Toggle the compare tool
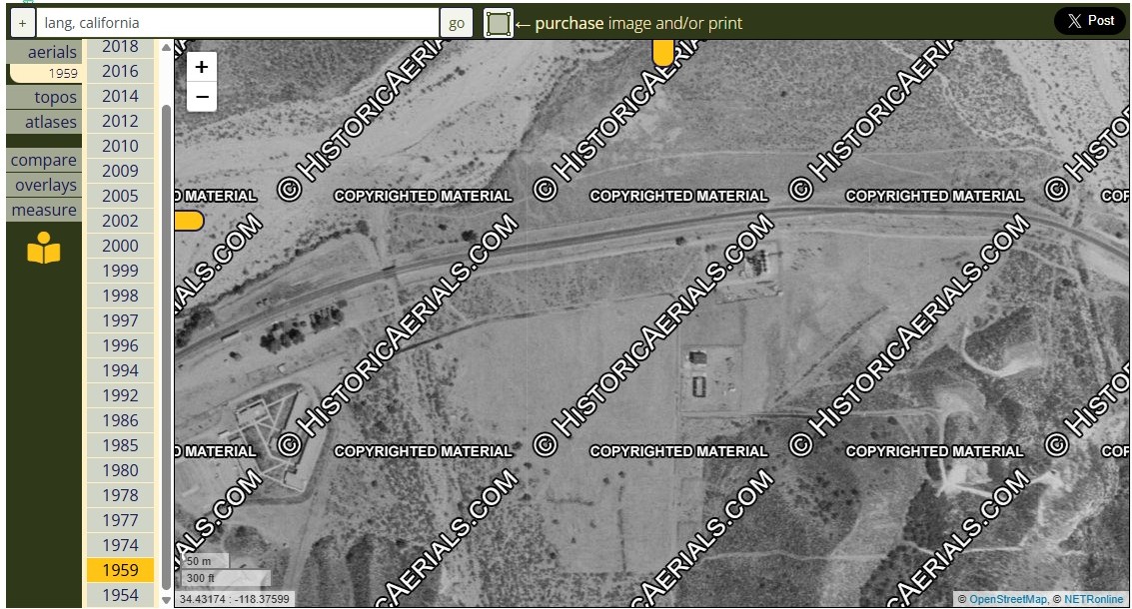The image size is (1132, 609). (44, 160)
